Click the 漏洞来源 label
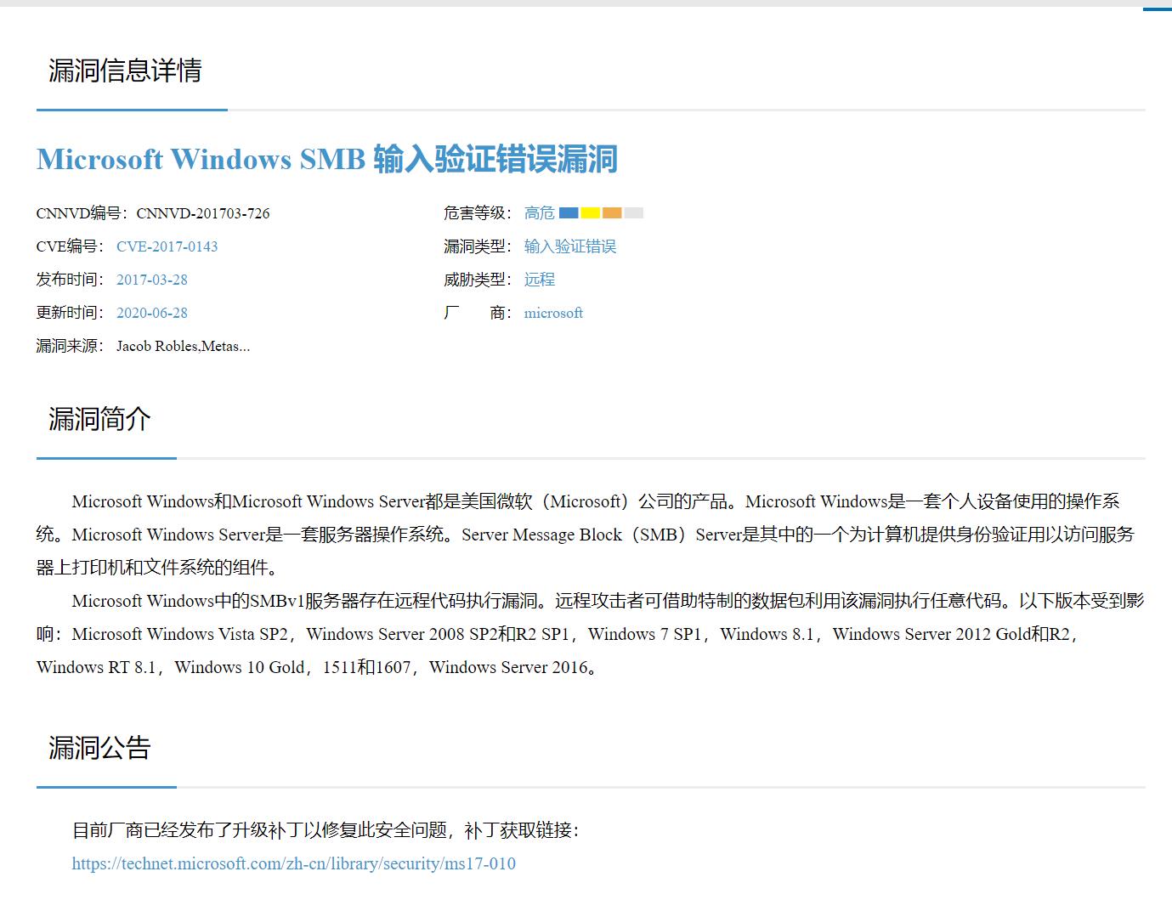 [70, 346]
